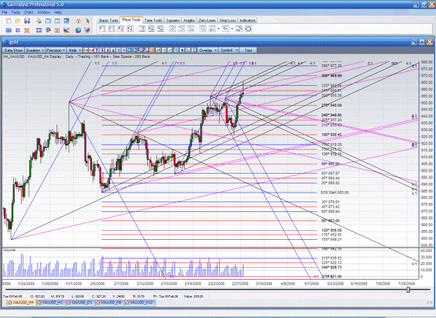The width and height of the screenshot is (436, 318).
Task: Click the 2/27/2008 date axis label
Action: click(240, 284)
